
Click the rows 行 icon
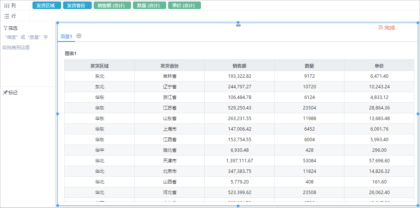click(7, 16)
